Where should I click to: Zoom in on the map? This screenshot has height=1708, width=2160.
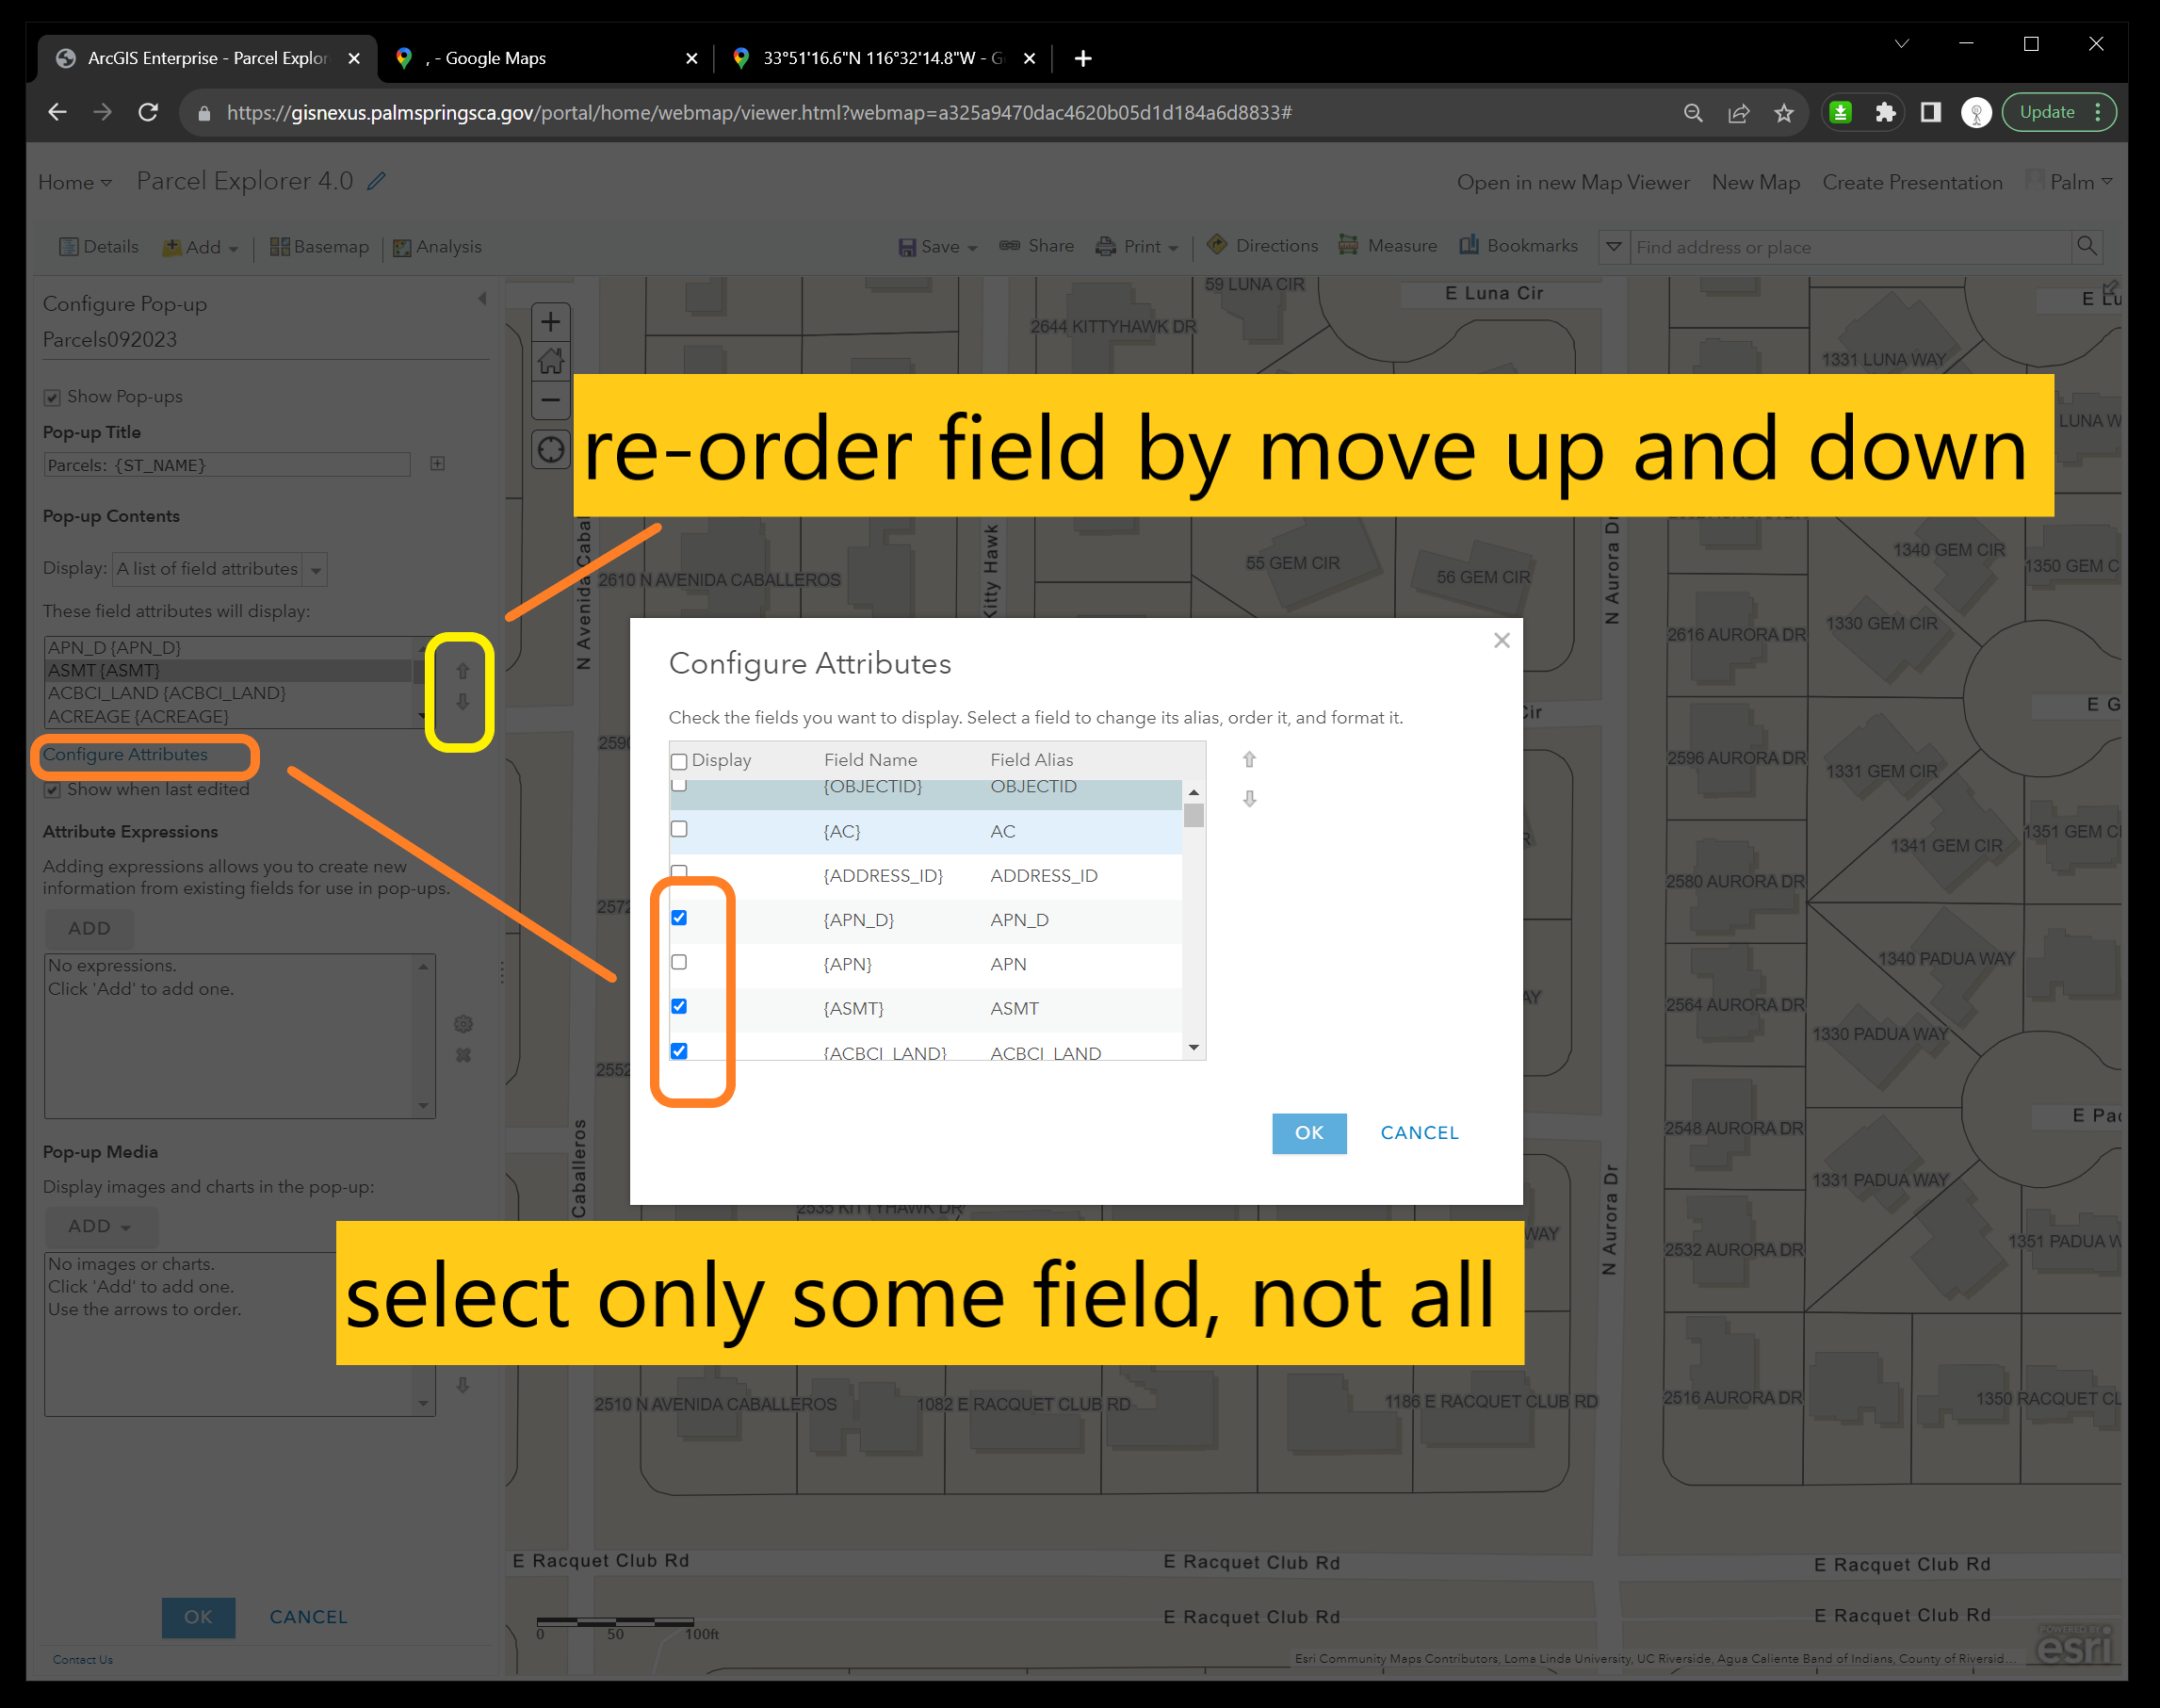[x=551, y=322]
